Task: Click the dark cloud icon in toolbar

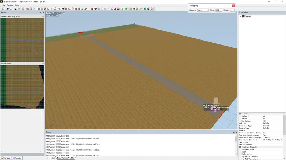Action: click(15, 9)
